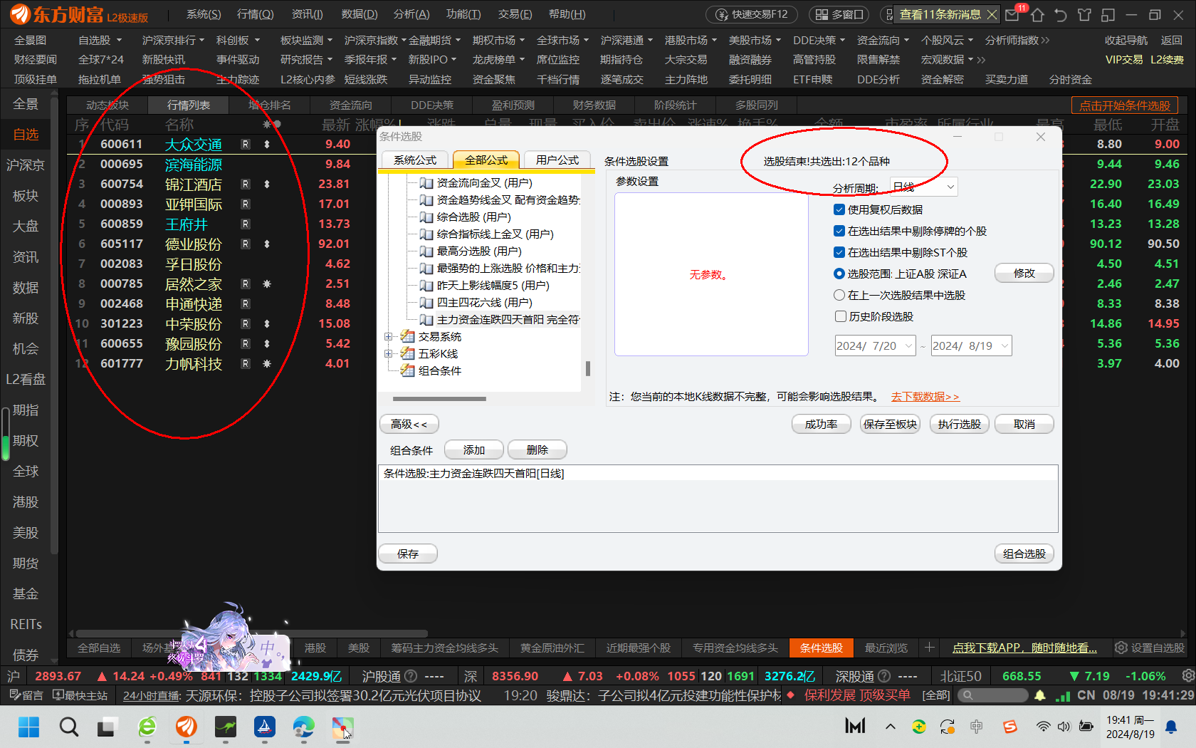Enable 历史阶段选股 checkbox
1196x748 pixels.
840,316
